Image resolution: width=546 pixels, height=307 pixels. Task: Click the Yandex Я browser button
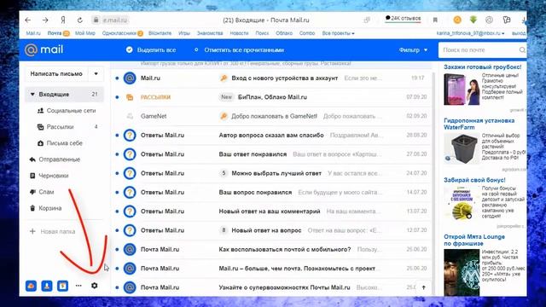62,20
